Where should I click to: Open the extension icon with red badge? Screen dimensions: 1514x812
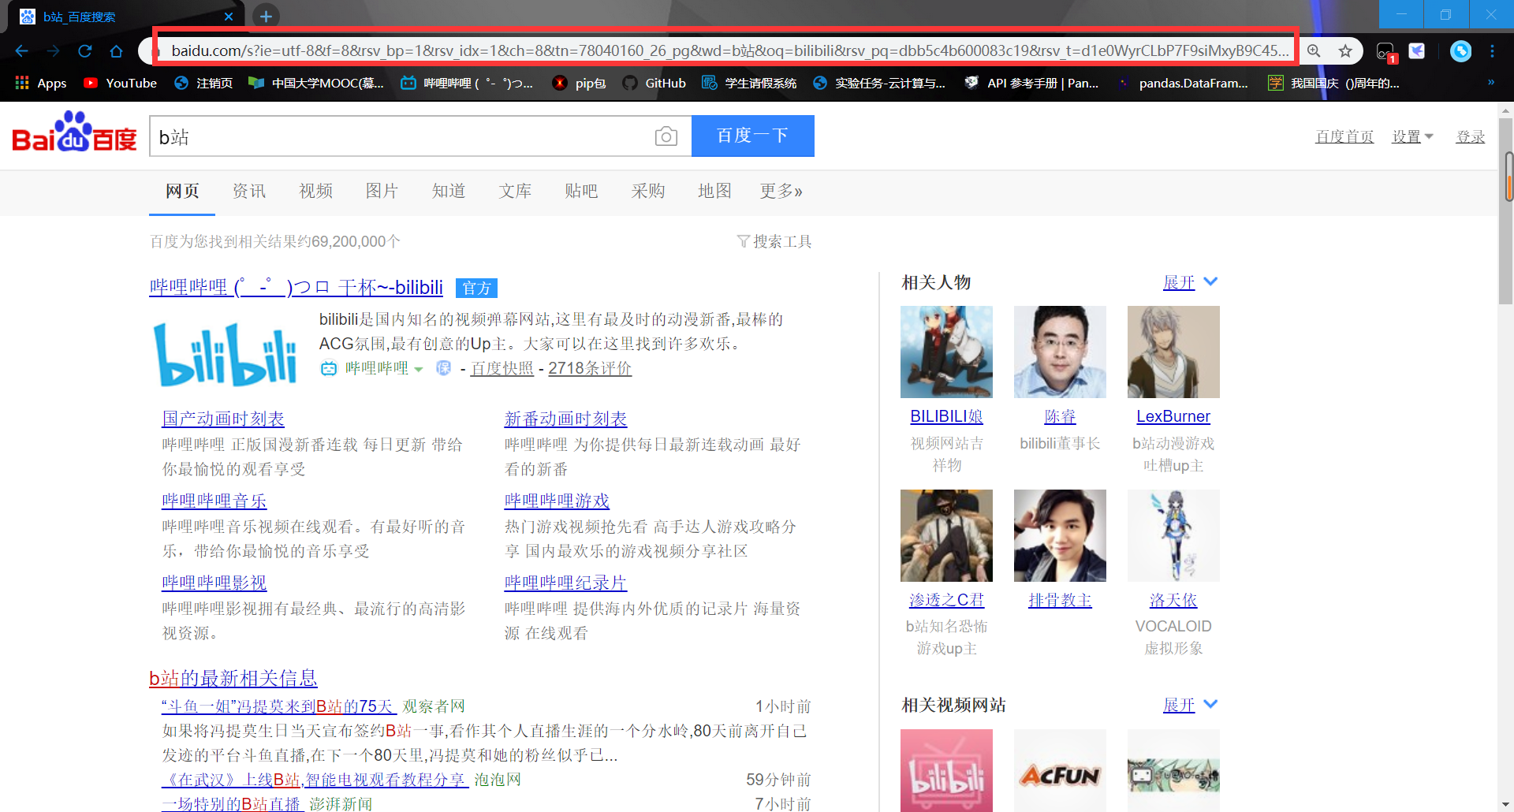coord(1385,52)
